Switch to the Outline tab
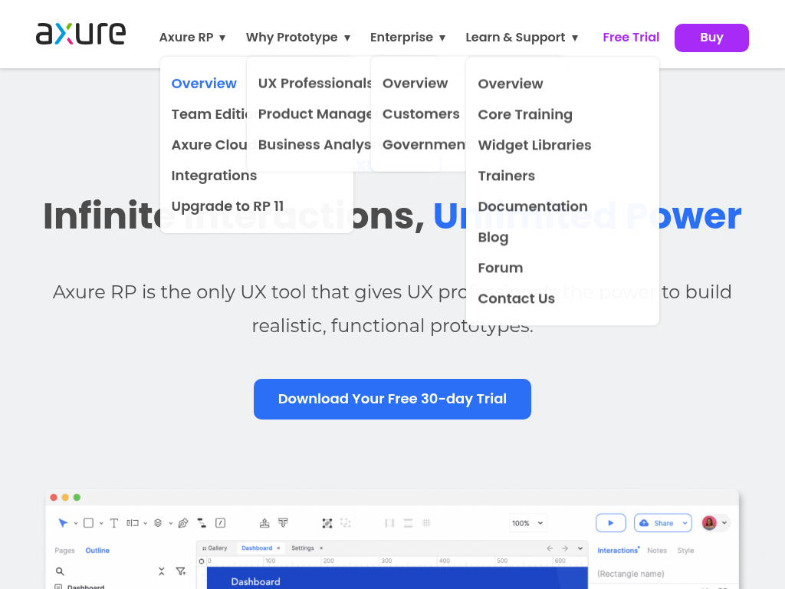This screenshot has width=785, height=589. point(97,550)
